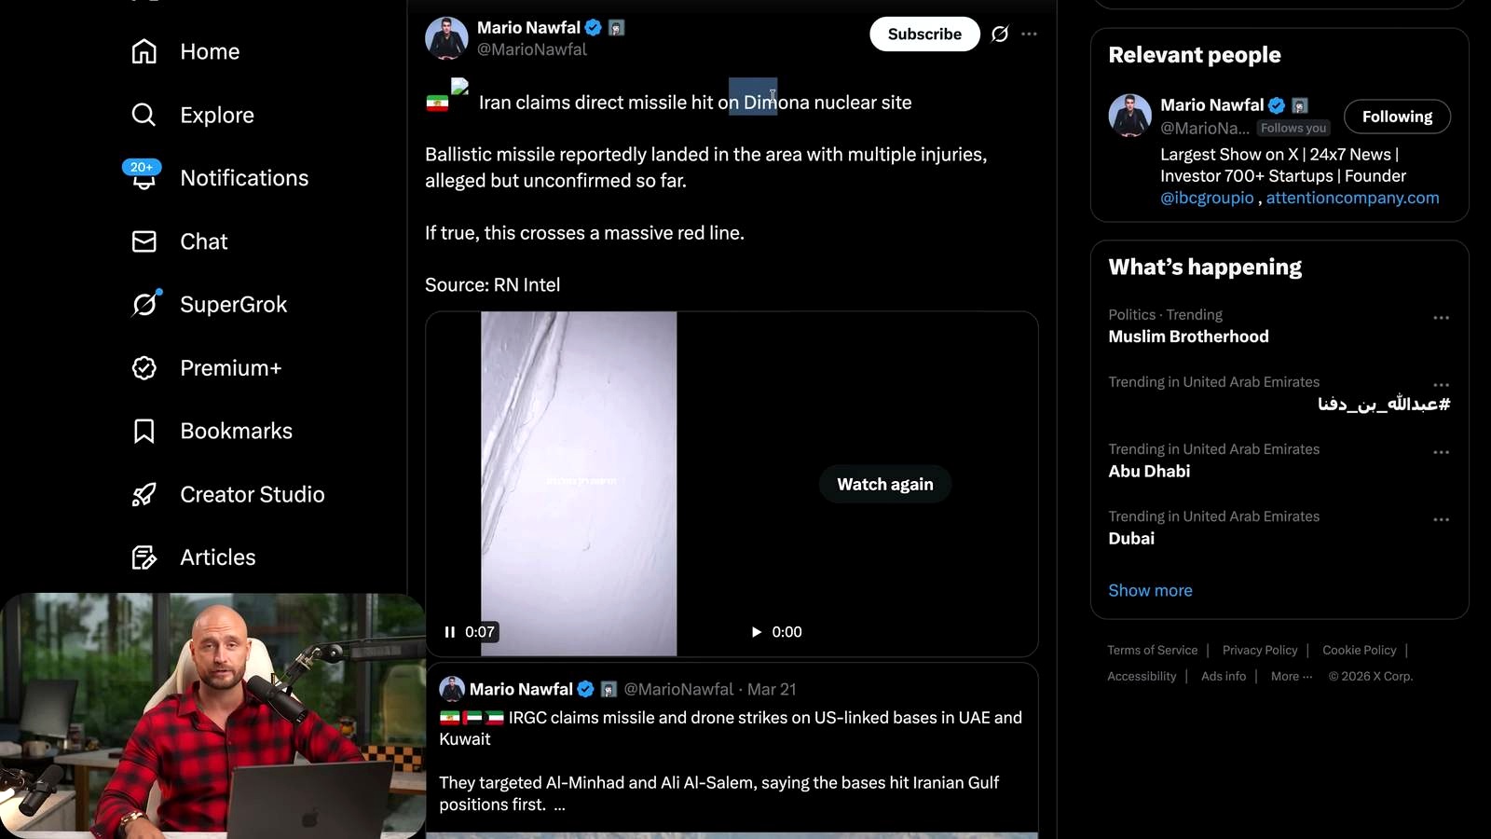
Task: Click the Following button for Mario Nawfal
Action: pyautogui.click(x=1397, y=117)
